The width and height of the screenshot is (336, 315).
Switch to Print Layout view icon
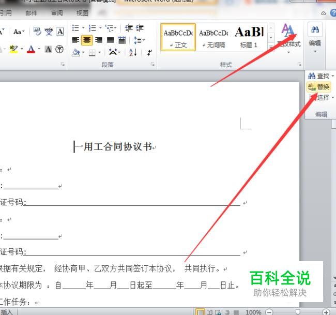coord(200,312)
